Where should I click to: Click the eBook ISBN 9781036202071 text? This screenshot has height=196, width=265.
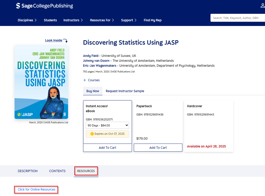pyautogui.click(x=99, y=119)
